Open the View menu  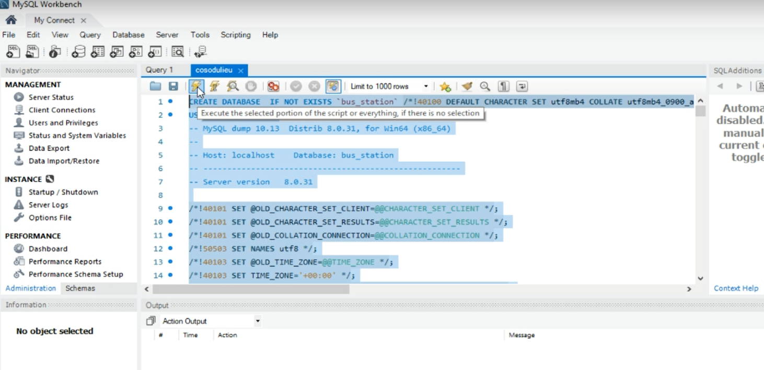60,34
